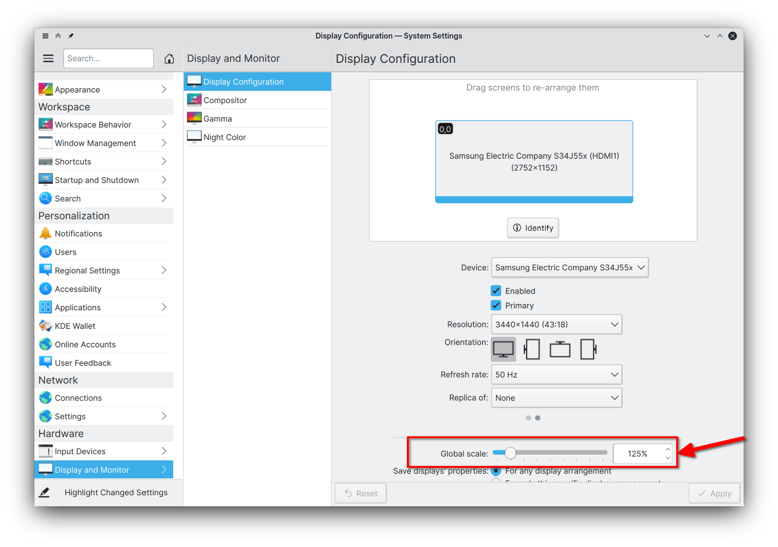Uncheck the Enabled checkbox

tap(496, 290)
